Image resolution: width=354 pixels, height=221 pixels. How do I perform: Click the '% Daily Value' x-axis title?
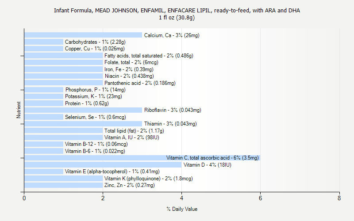click(x=182, y=209)
